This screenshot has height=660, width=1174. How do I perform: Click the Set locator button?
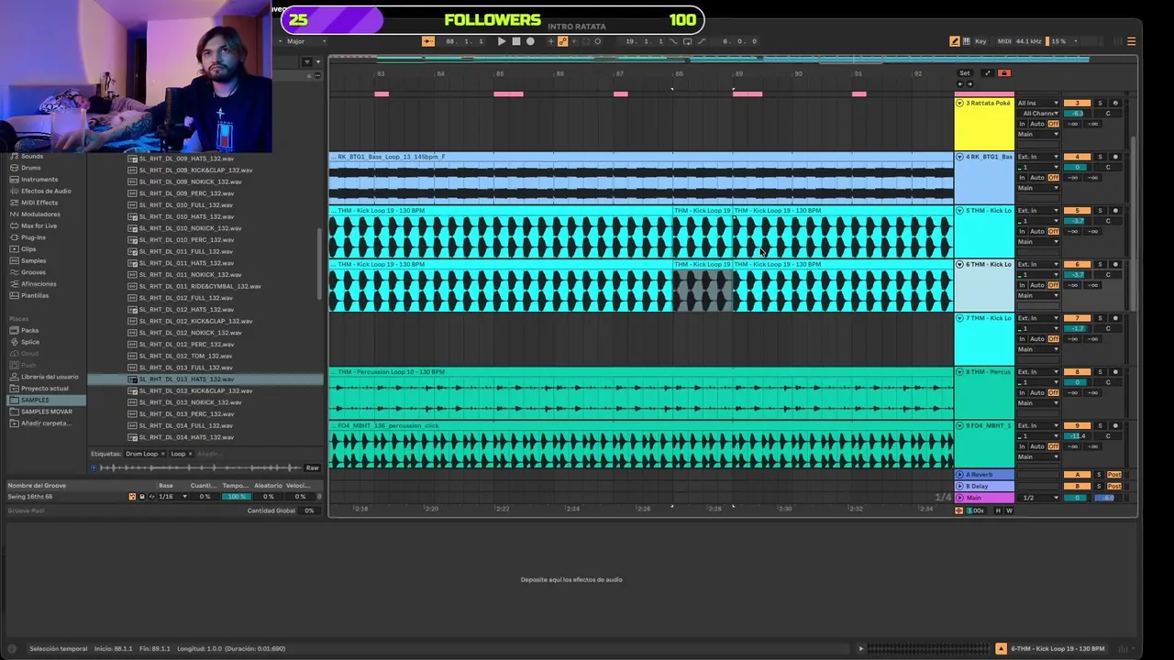point(965,73)
